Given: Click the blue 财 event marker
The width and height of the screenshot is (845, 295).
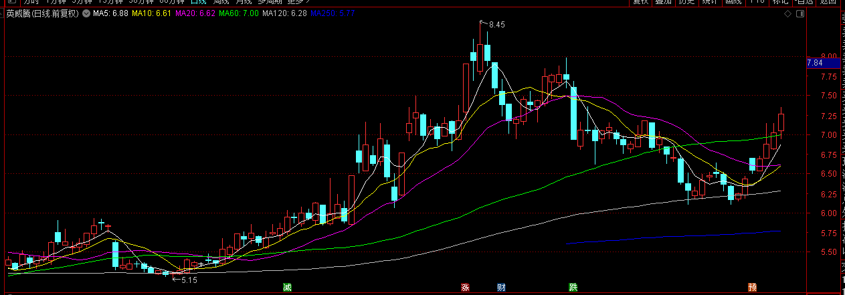Looking at the screenshot, I should coord(501,288).
